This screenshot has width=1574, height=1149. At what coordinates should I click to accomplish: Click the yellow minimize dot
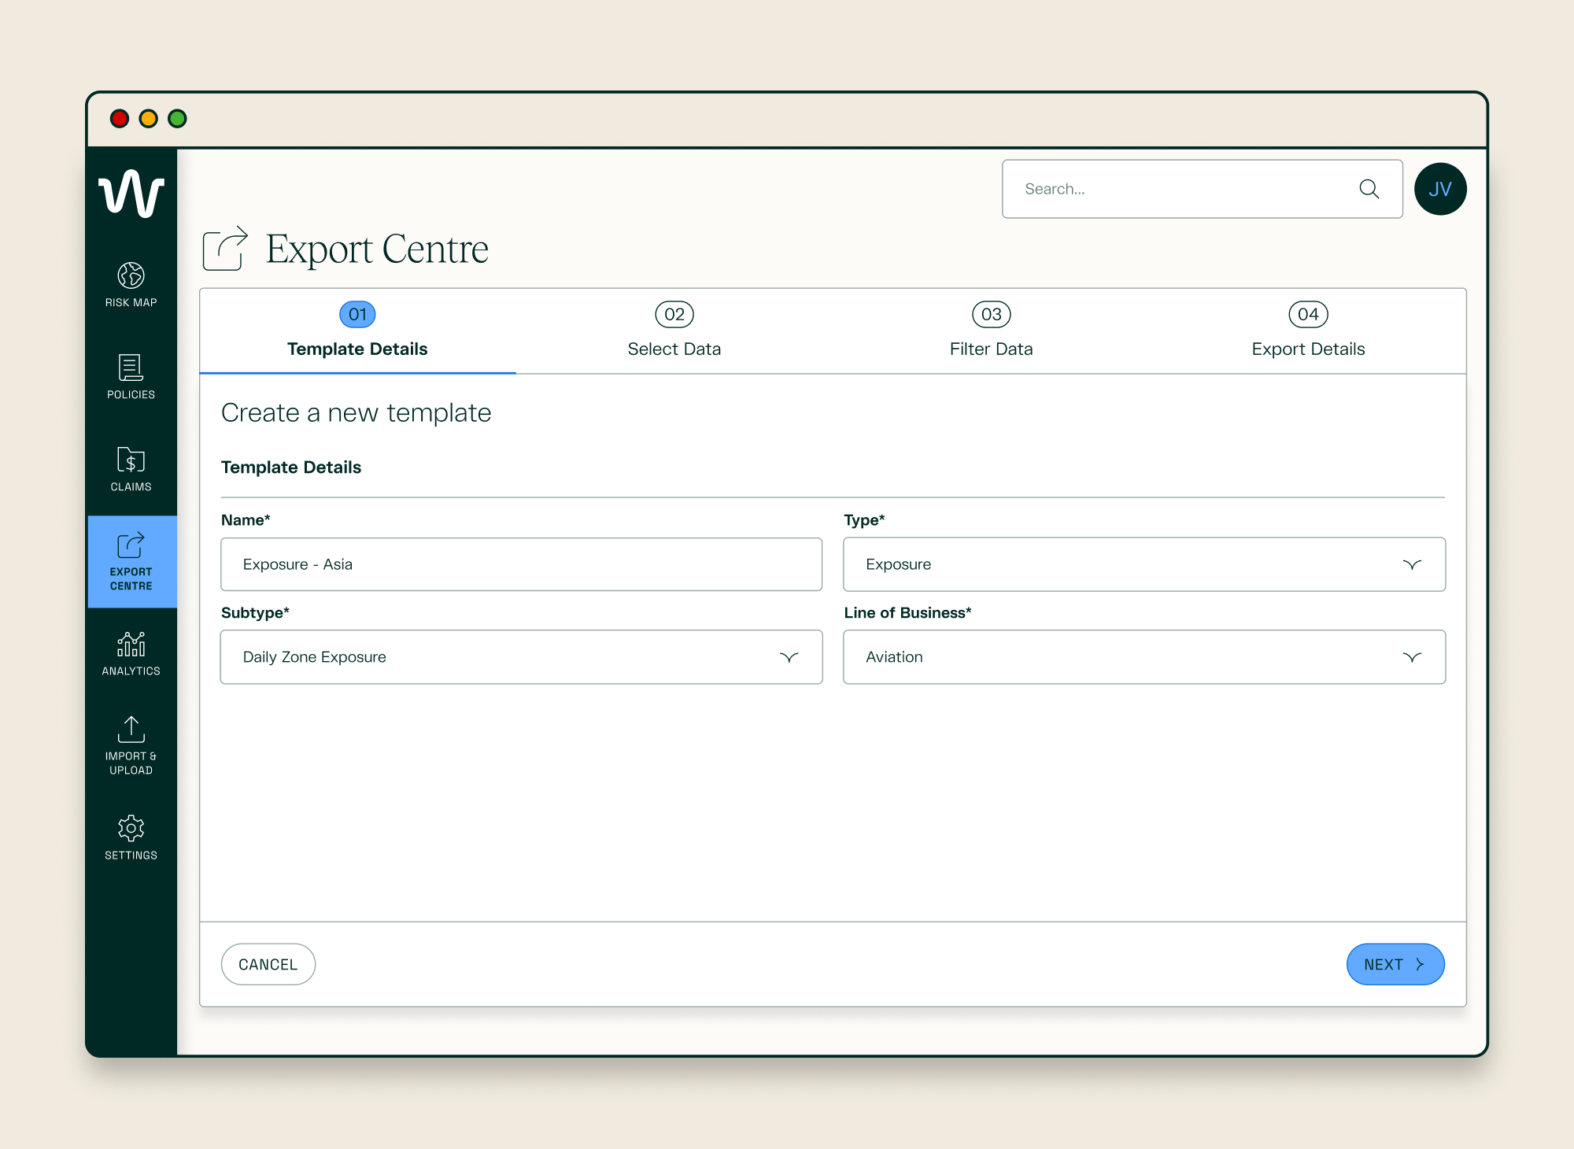pos(148,119)
